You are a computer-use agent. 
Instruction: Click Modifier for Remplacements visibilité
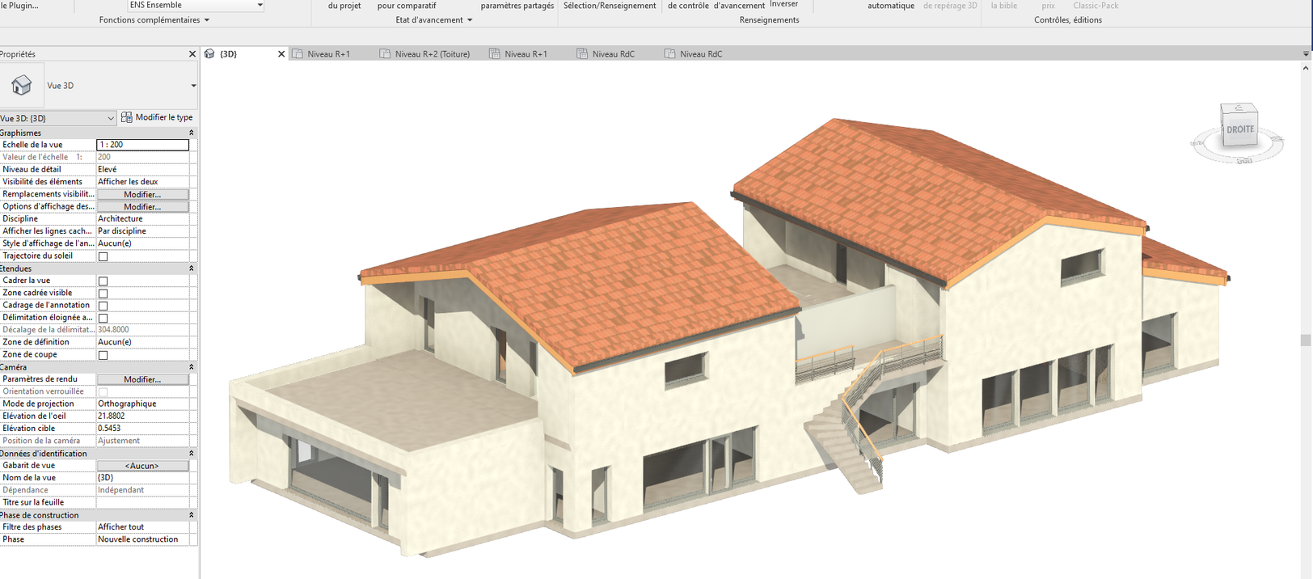(142, 194)
